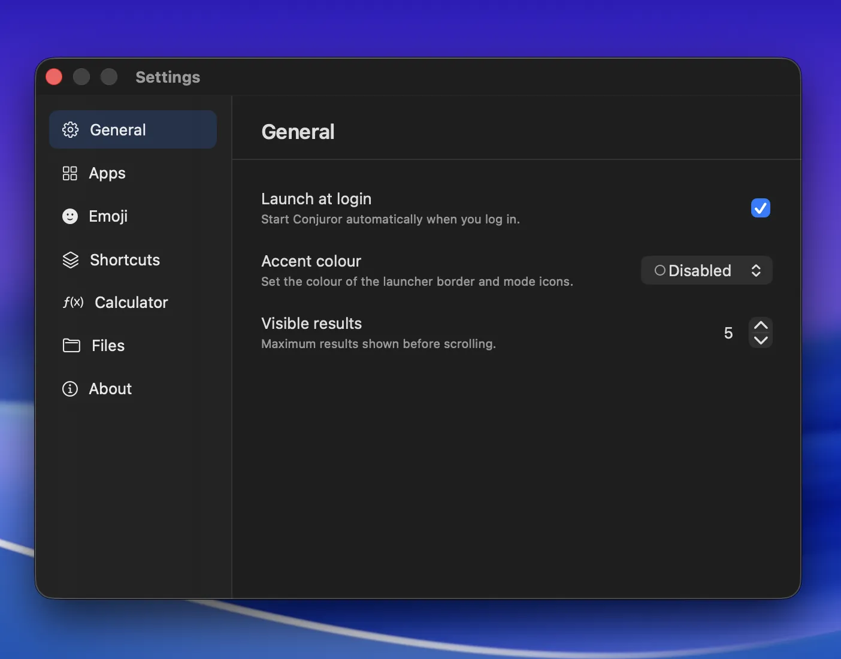Click the "Set the colour of the launcher border" description
The height and width of the screenshot is (659, 841).
pyautogui.click(x=417, y=282)
